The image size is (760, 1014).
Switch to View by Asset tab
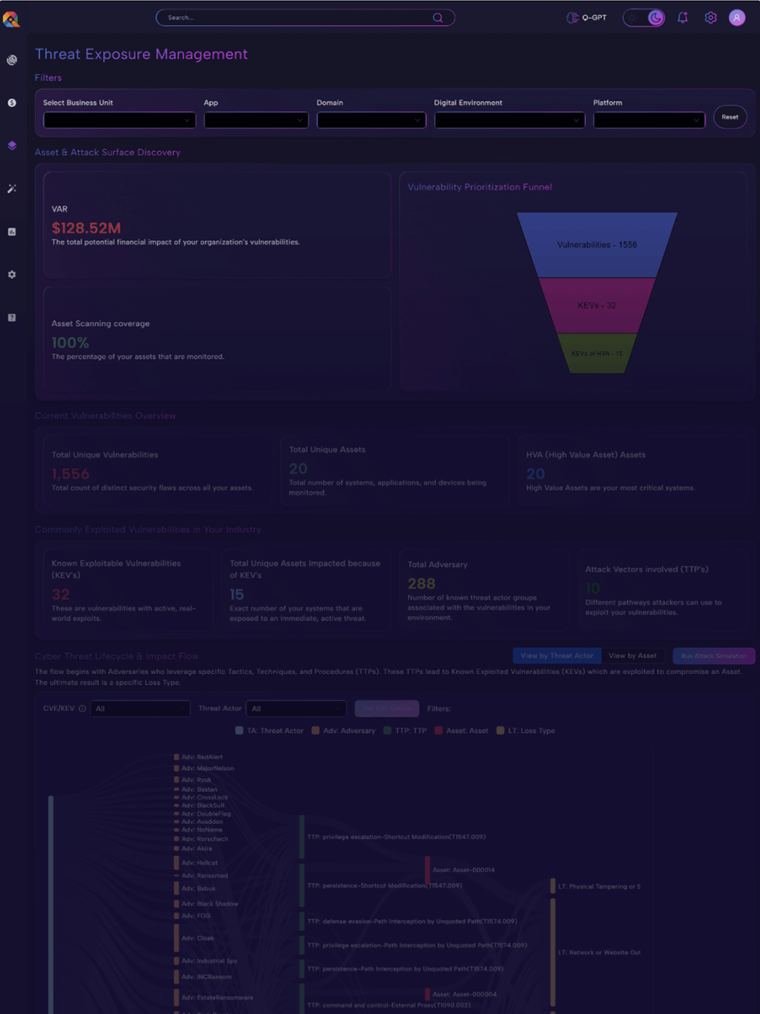(x=632, y=655)
